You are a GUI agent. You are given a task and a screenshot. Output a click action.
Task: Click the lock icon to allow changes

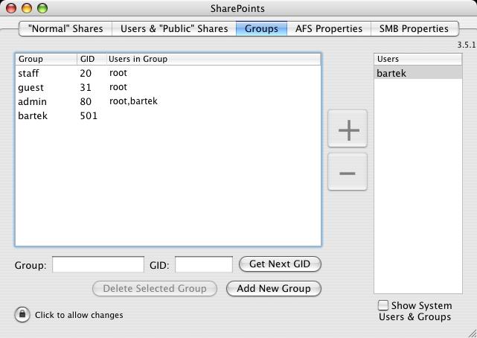(x=22, y=315)
